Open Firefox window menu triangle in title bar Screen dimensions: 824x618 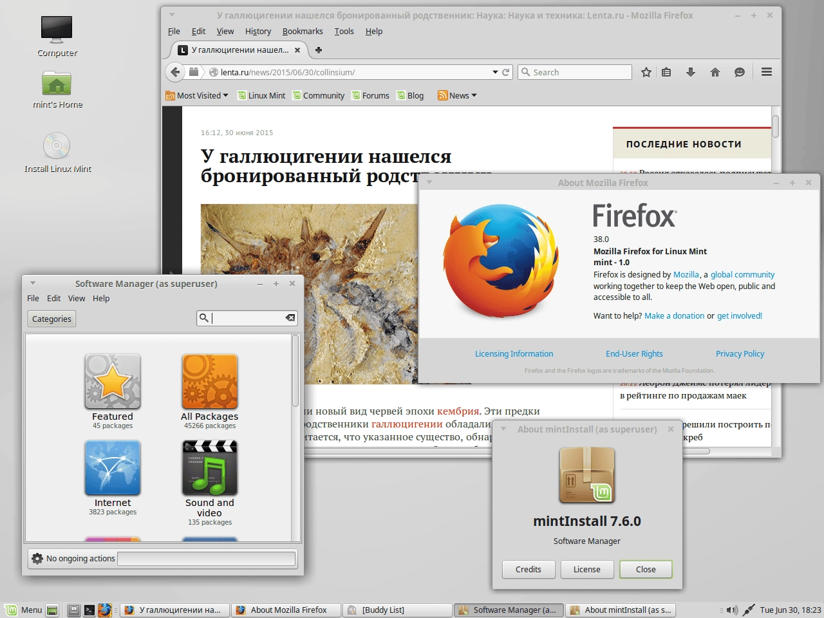click(x=171, y=15)
